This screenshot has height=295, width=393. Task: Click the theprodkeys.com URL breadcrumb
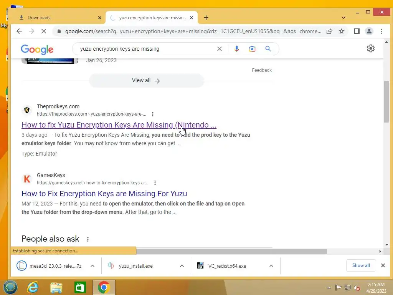pyautogui.click(x=91, y=114)
